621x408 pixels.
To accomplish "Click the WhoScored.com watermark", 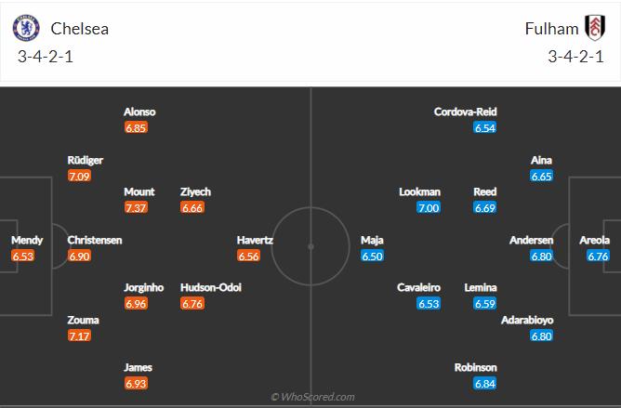I will [x=312, y=397].
